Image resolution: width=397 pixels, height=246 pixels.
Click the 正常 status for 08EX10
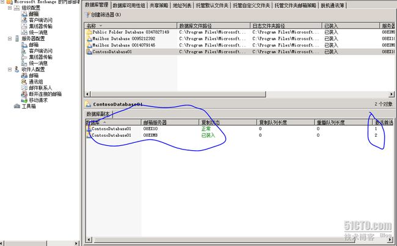click(206, 129)
